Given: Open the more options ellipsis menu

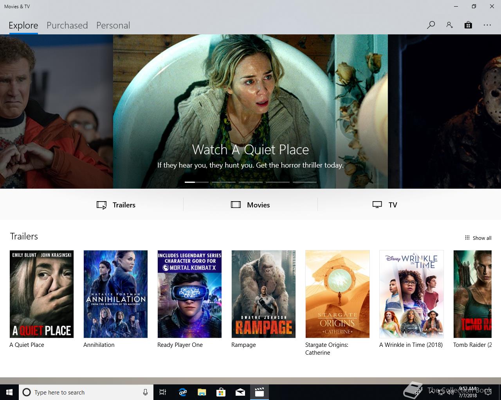Looking at the screenshot, I should [487, 25].
